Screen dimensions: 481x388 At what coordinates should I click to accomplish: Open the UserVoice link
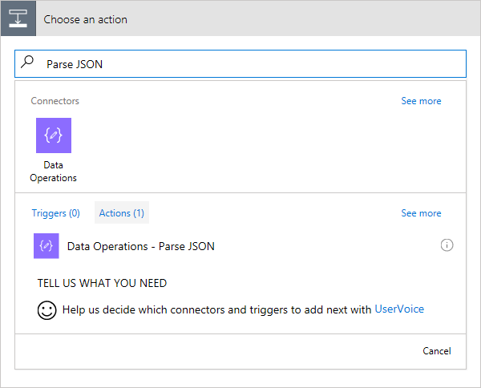tap(399, 309)
